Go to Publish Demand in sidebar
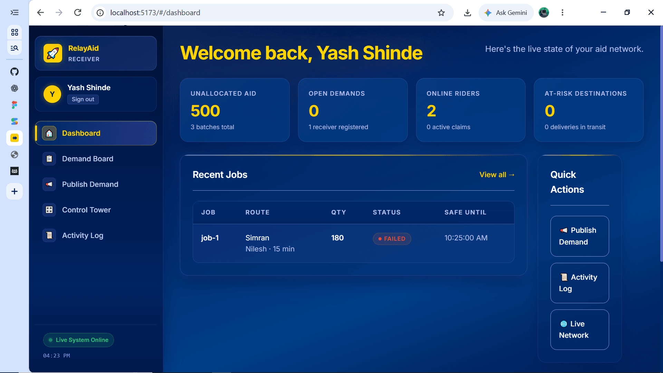Screen dimensions: 663x373 click(96, 184)
